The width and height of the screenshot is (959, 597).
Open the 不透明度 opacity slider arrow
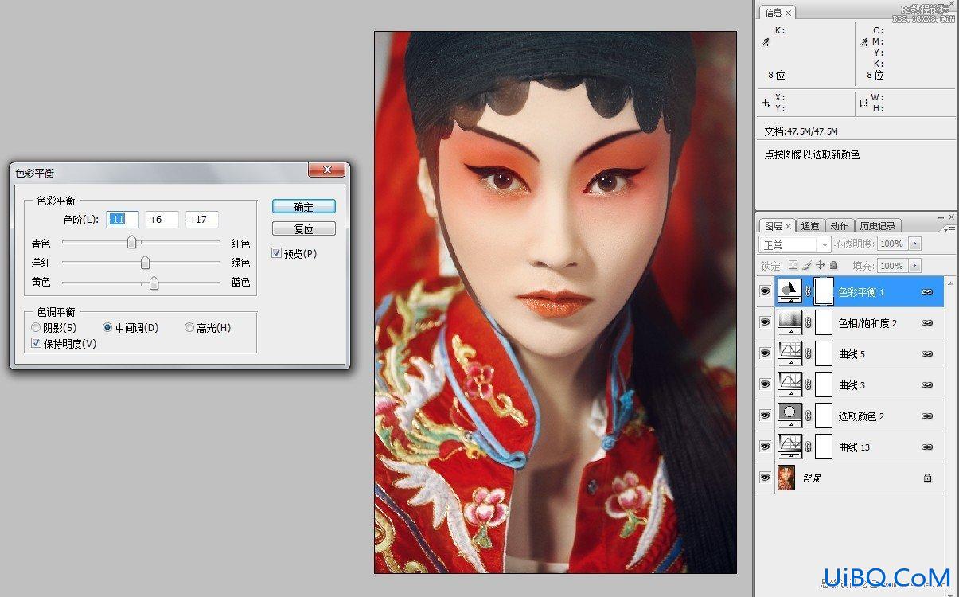914,244
